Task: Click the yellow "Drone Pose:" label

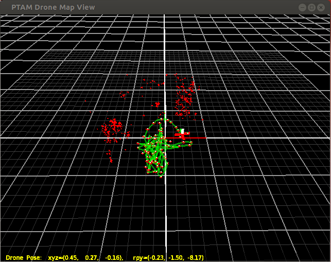Action: point(24,256)
